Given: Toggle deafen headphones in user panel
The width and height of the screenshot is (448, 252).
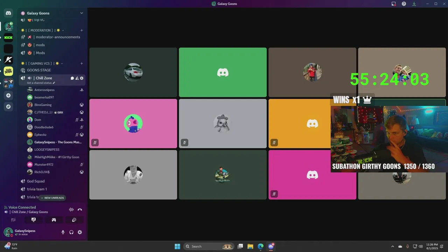Looking at the screenshot, I should [71, 232].
